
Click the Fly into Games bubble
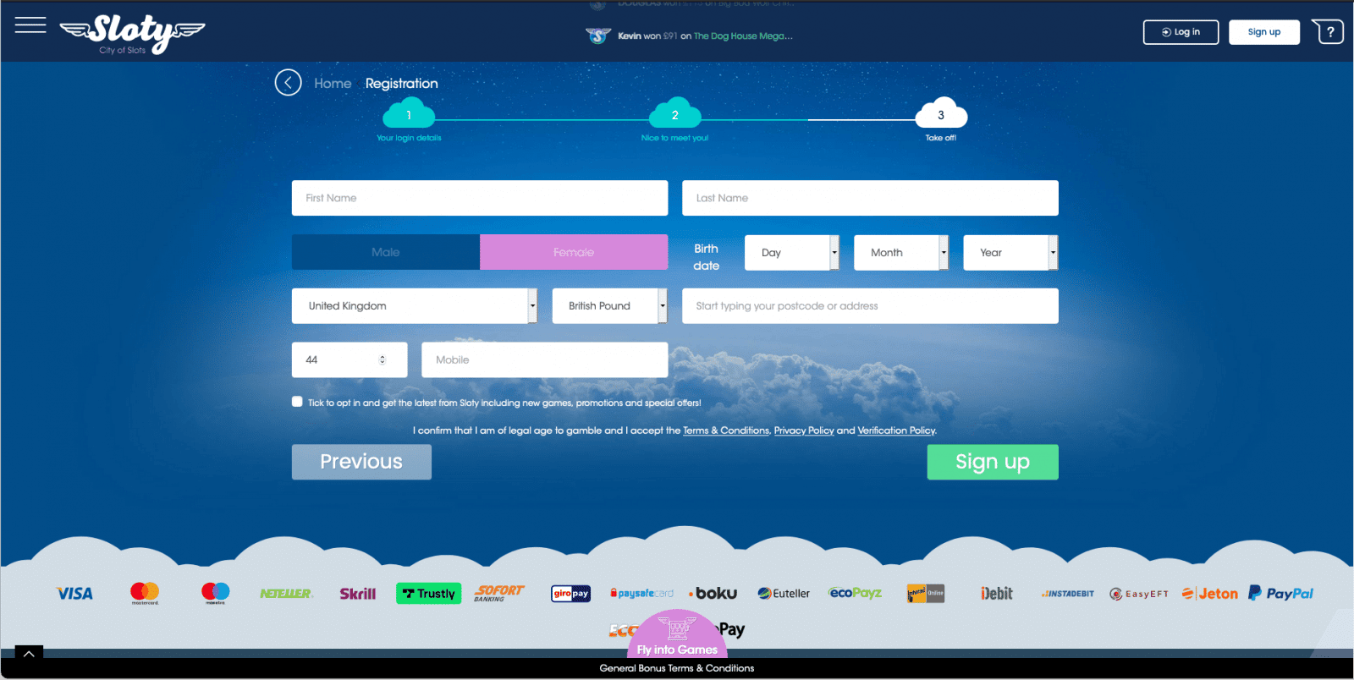pos(677,634)
